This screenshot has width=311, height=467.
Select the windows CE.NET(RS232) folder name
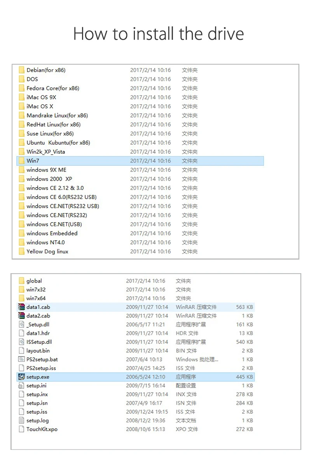(57, 215)
